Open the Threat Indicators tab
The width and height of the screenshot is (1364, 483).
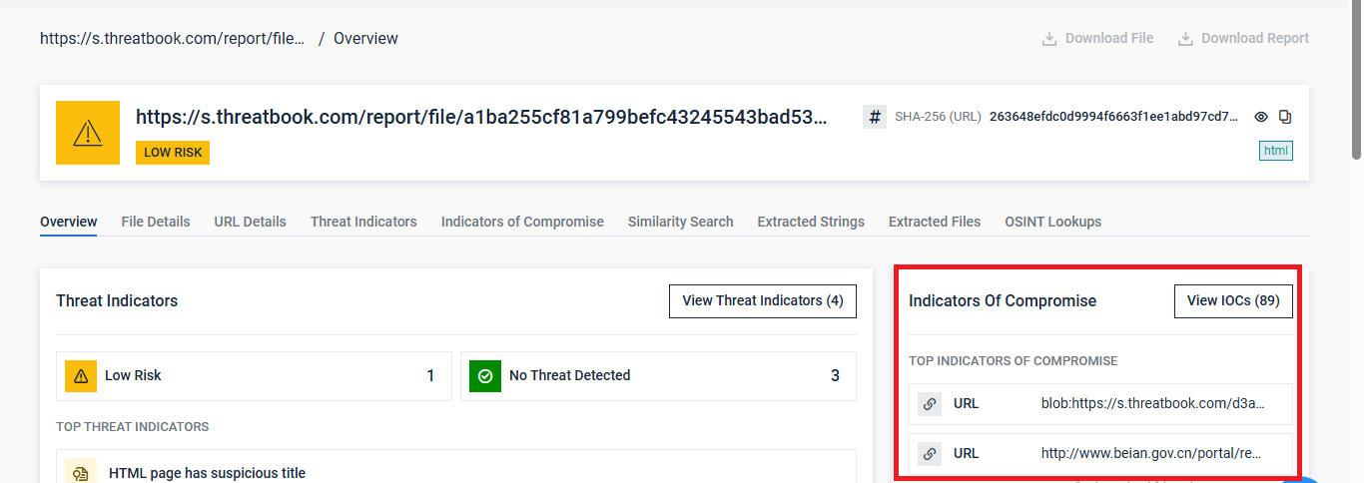(x=363, y=222)
